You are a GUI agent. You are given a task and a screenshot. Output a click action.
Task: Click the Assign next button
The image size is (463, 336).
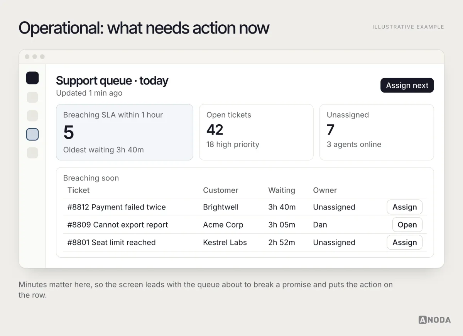click(407, 86)
